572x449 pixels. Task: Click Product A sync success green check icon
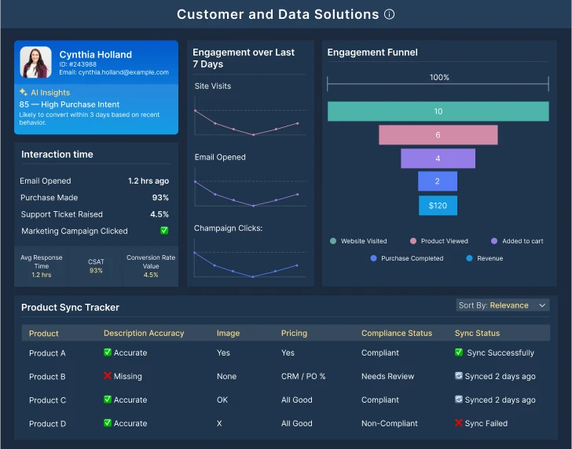tap(459, 352)
